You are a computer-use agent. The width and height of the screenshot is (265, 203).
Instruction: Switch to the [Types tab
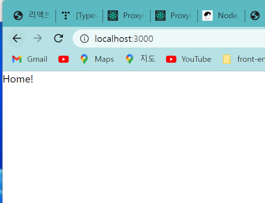pos(79,16)
